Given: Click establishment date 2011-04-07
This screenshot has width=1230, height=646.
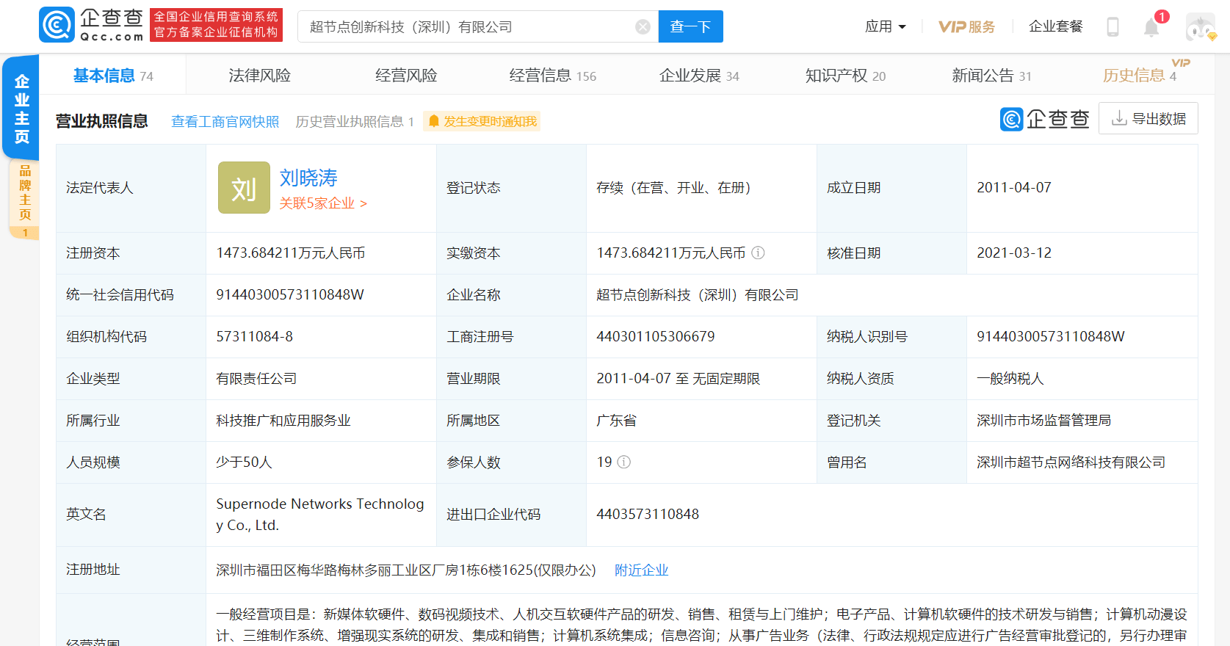Looking at the screenshot, I should coord(1014,187).
